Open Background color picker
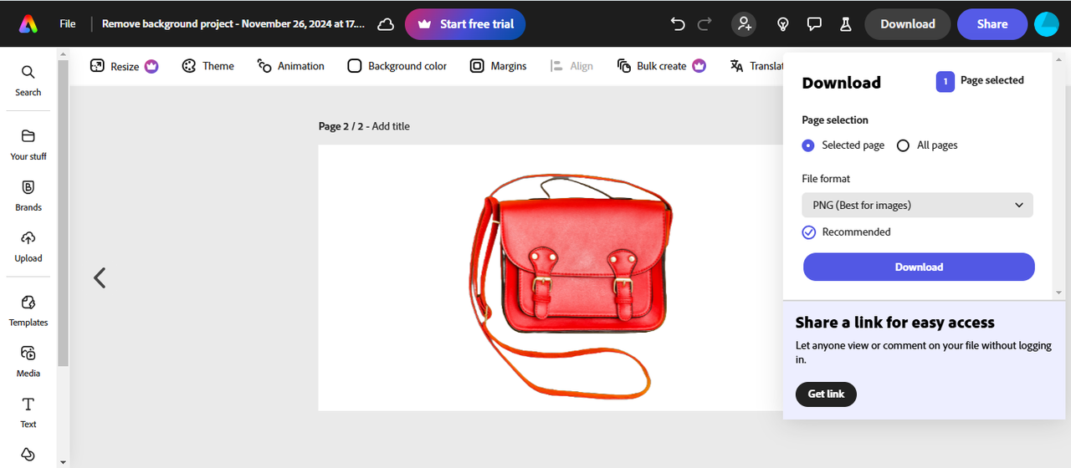Image resolution: width=1071 pixels, height=468 pixels. 397,66
